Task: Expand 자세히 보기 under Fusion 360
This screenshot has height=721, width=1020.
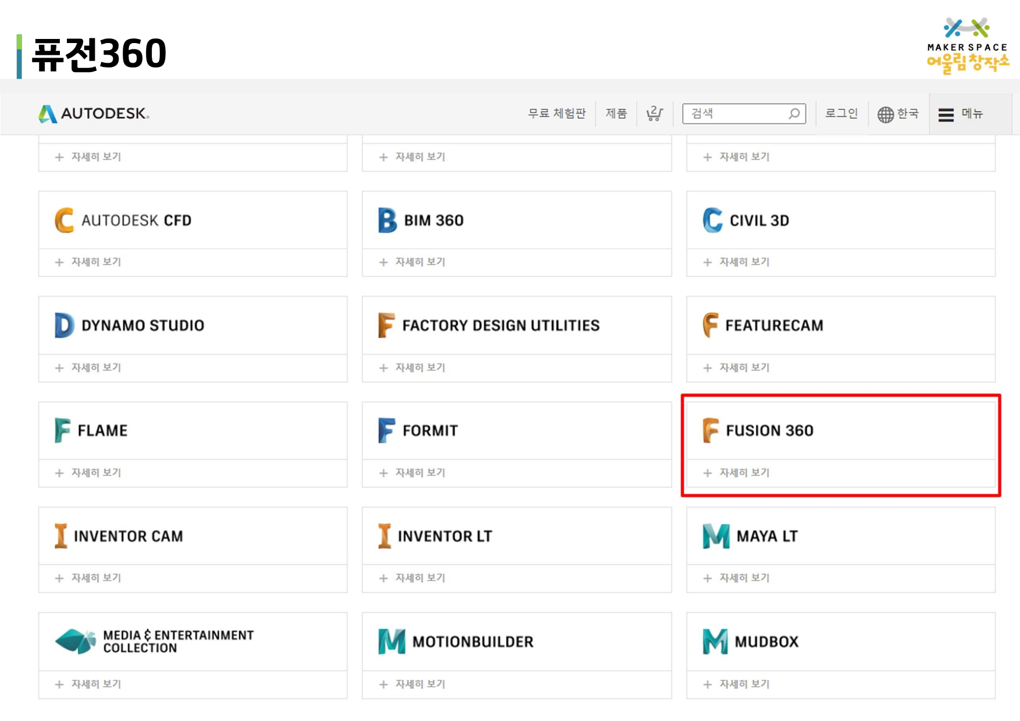Action: (736, 473)
